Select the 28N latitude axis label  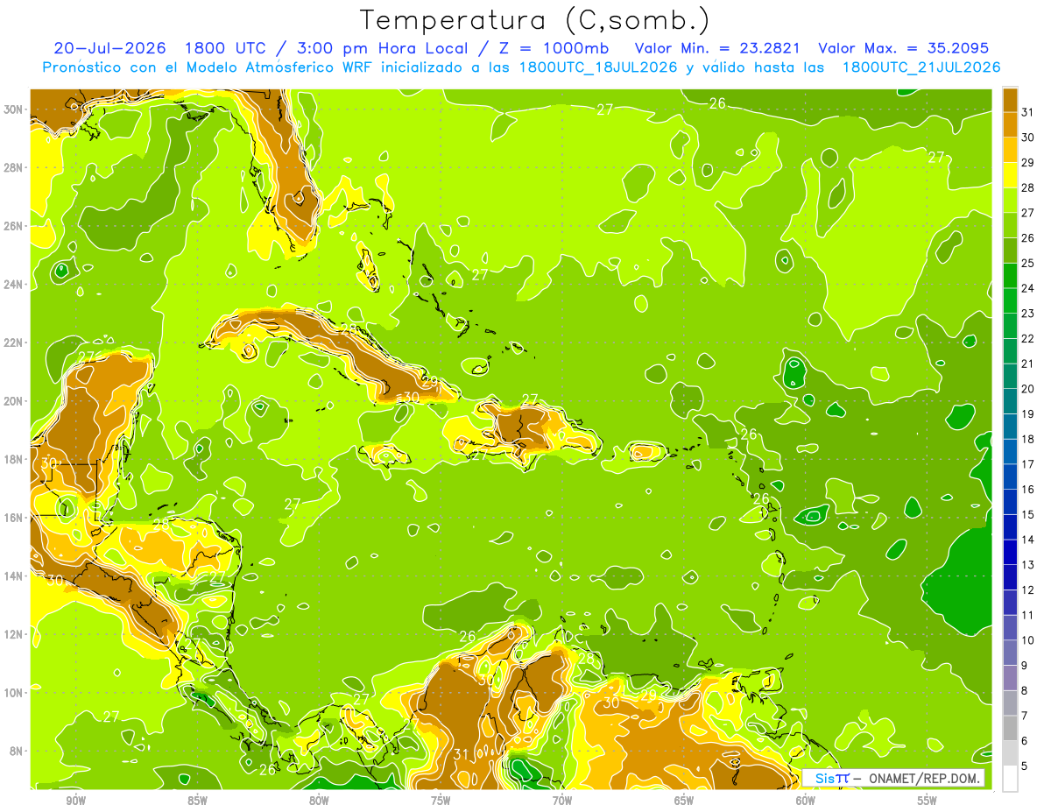click(x=15, y=167)
